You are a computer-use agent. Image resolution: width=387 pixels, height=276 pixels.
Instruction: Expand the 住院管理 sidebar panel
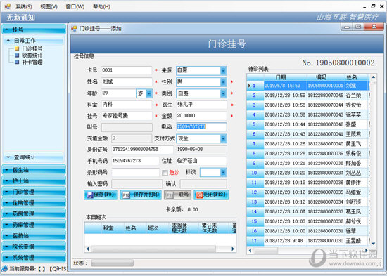34,203
